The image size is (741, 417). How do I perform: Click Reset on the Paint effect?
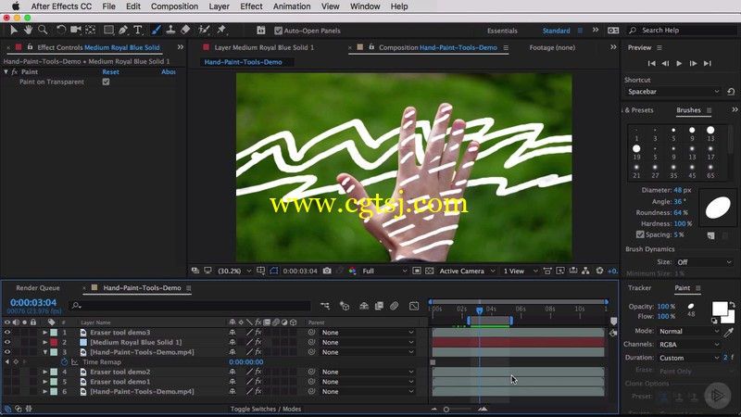coord(110,72)
